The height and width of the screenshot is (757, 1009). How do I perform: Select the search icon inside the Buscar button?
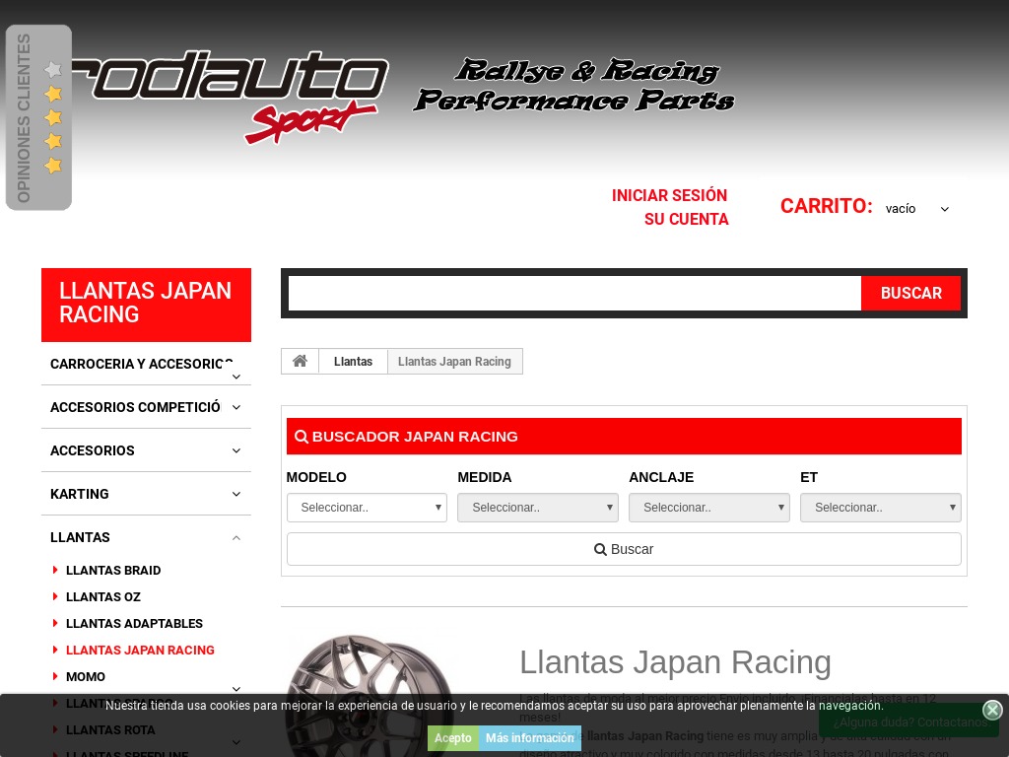[x=601, y=549]
